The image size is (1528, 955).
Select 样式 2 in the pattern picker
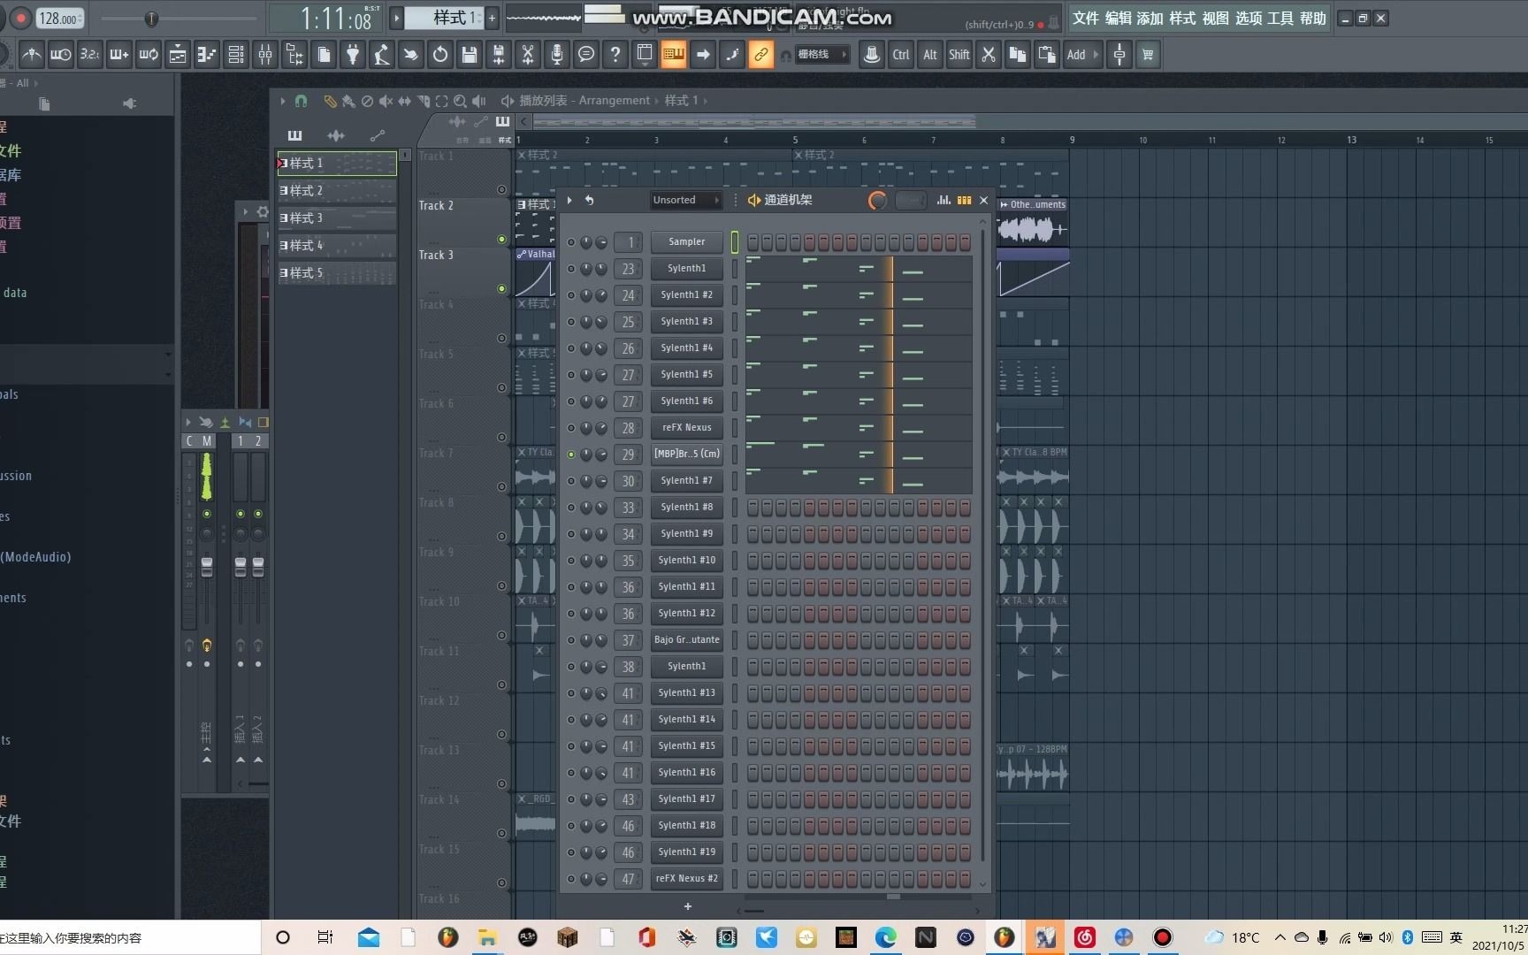click(x=337, y=190)
